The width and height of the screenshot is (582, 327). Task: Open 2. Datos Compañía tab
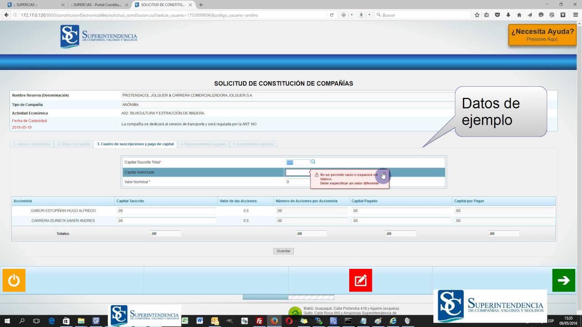[73, 144]
